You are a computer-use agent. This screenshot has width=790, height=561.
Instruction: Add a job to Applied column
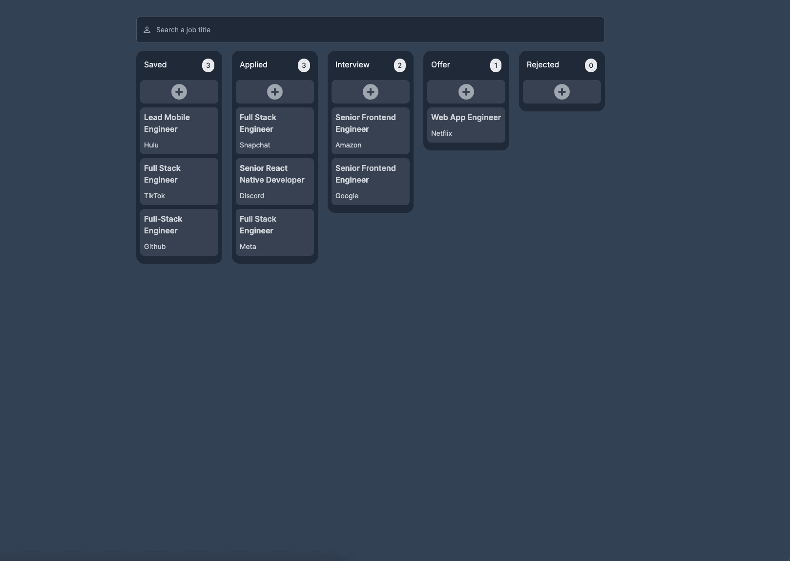275,92
